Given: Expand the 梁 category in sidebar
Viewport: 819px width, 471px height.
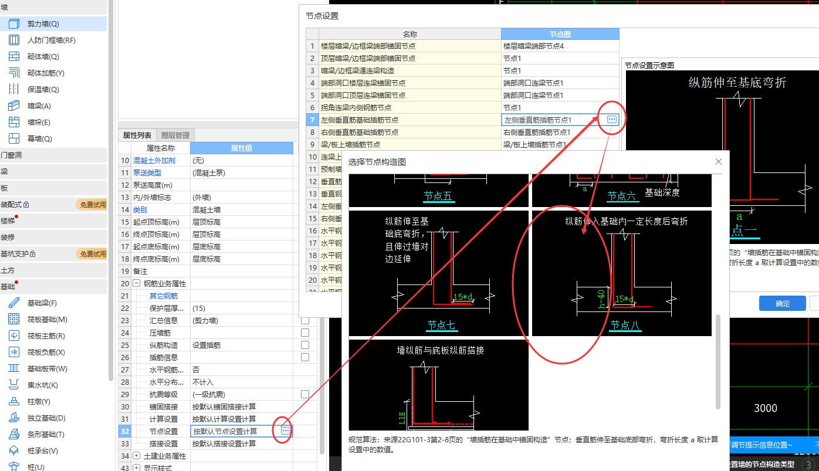Looking at the screenshot, I should pos(53,172).
